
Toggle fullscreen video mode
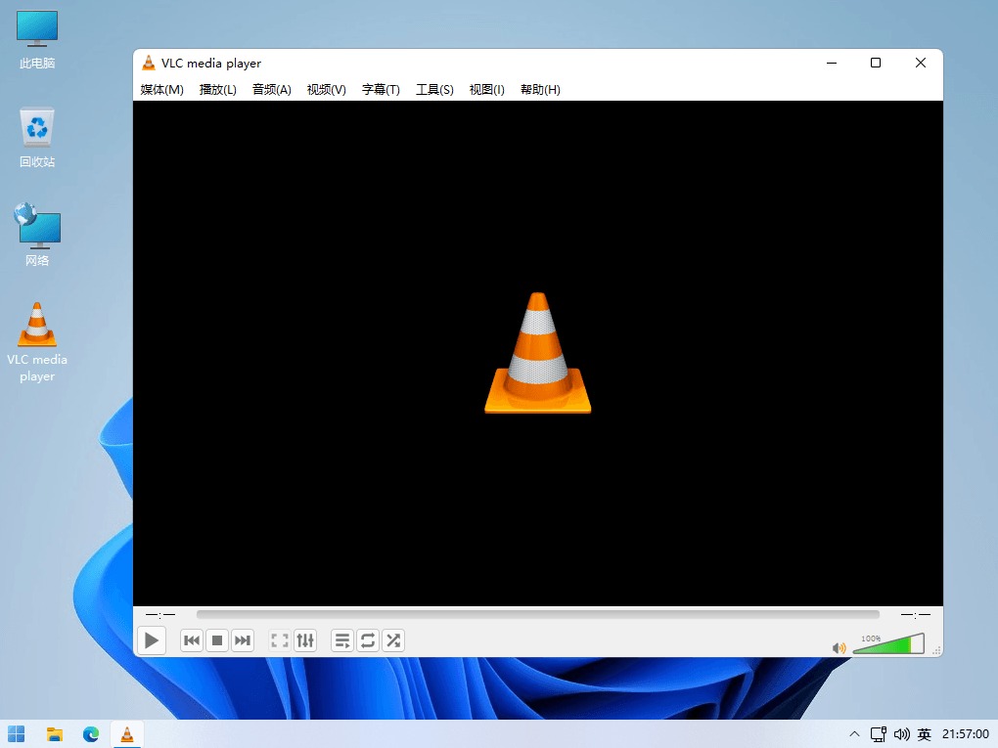280,640
